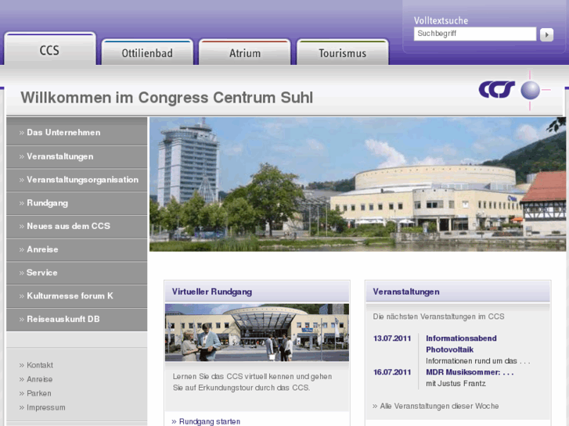
Task: Click the 'Willkommen im Congress Centrum Suhl' heading
Action: click(x=167, y=98)
